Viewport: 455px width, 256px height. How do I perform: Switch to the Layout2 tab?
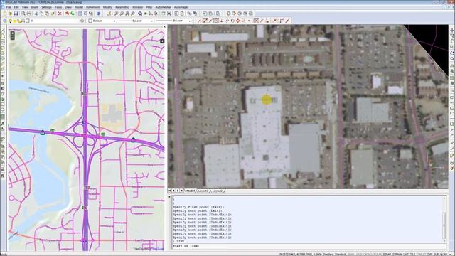coord(218,191)
